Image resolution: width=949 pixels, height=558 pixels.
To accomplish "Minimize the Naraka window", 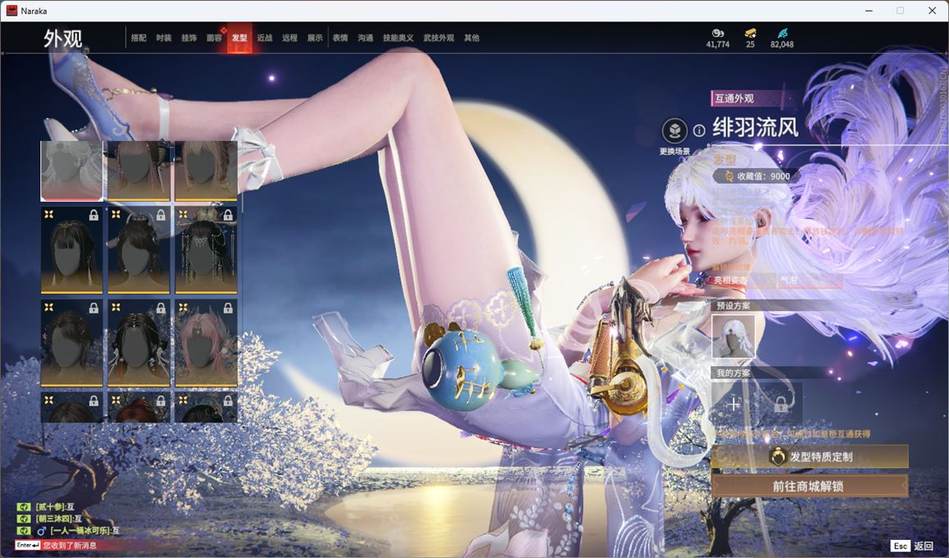I will click(x=869, y=11).
